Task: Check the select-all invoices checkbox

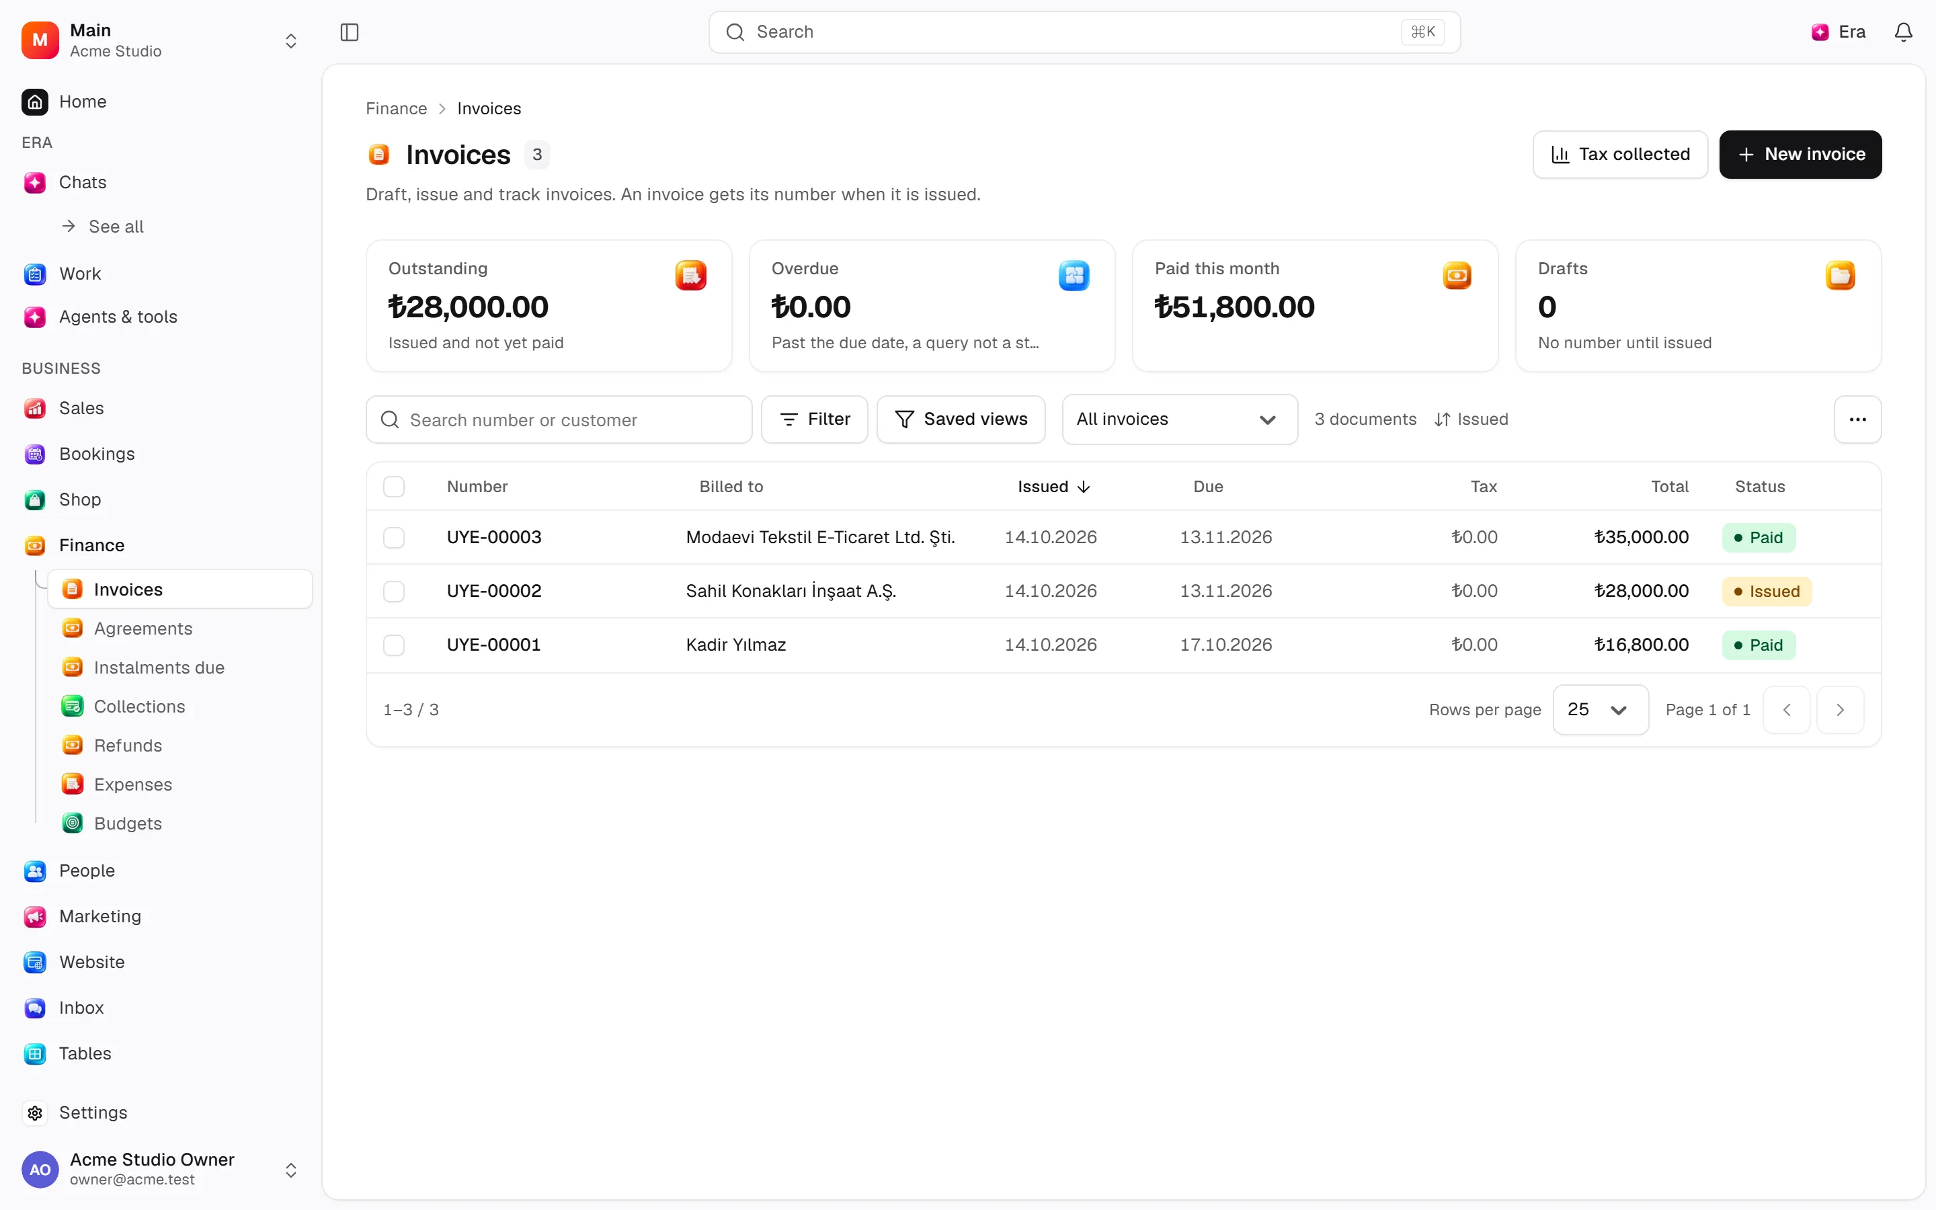Action: click(x=394, y=487)
